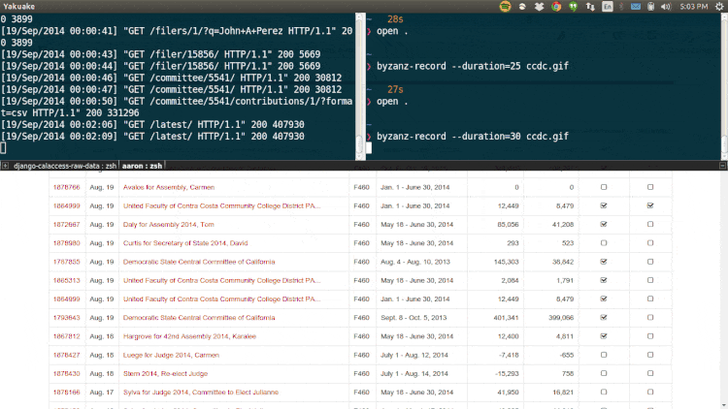This screenshot has height=409, width=728.
Task: Open the Daly for Assembly 2014, Tom link
Action: coord(169,225)
